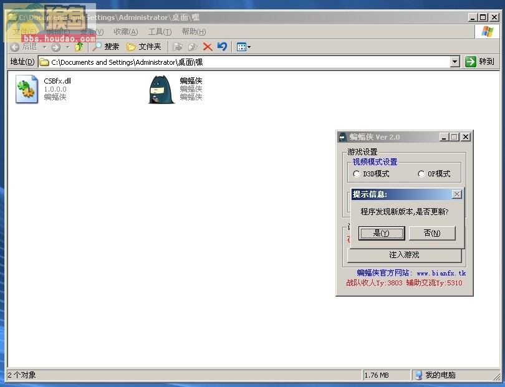This screenshot has height=387, width=505.
Task: Click the Windows flag logo in Explorer
Action: [488, 32]
